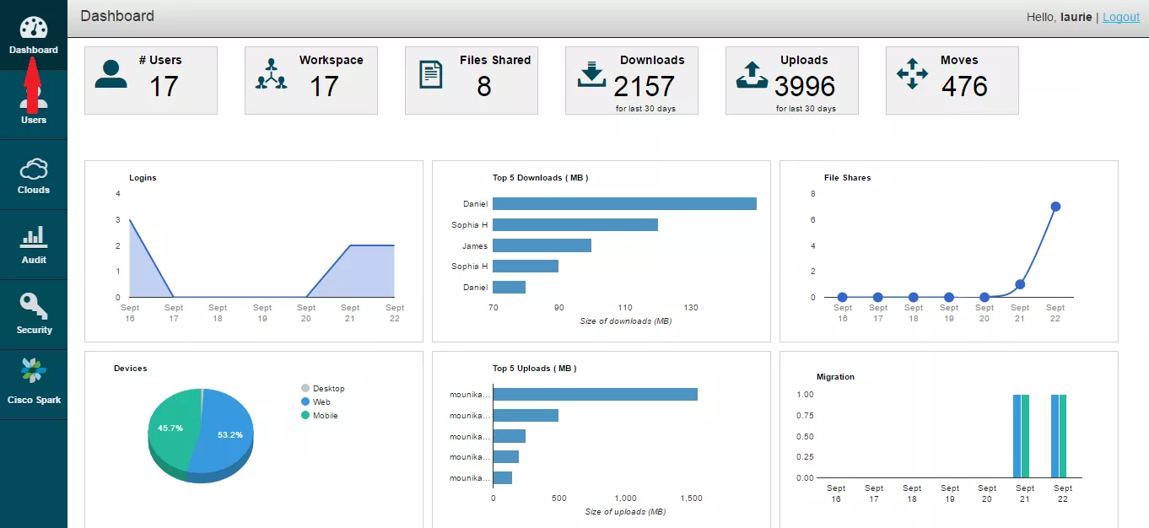Open the Security key icon
The image size is (1149, 528).
34,307
